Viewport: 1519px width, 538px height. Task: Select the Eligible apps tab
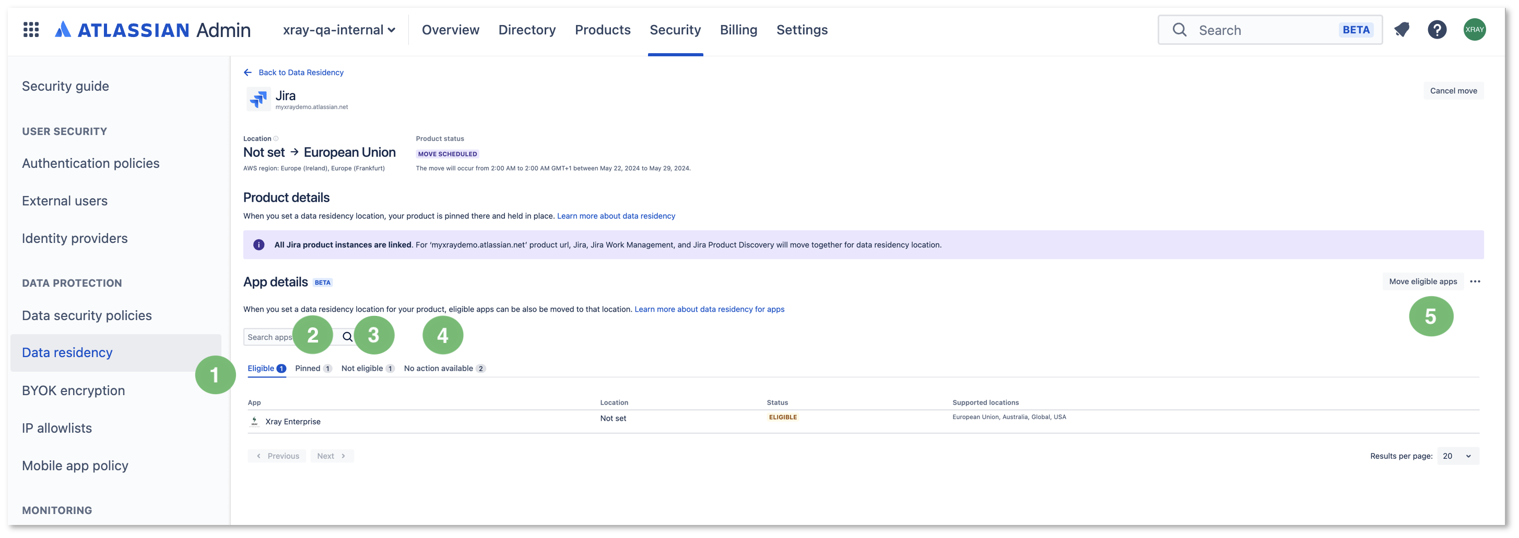click(266, 369)
